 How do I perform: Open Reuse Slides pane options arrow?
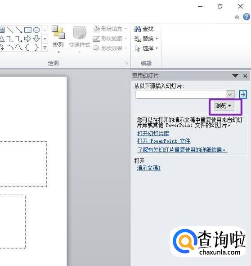click(235, 76)
